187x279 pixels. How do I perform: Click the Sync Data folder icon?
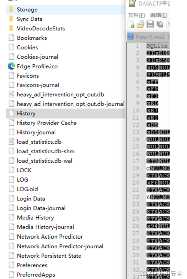tap(11, 19)
